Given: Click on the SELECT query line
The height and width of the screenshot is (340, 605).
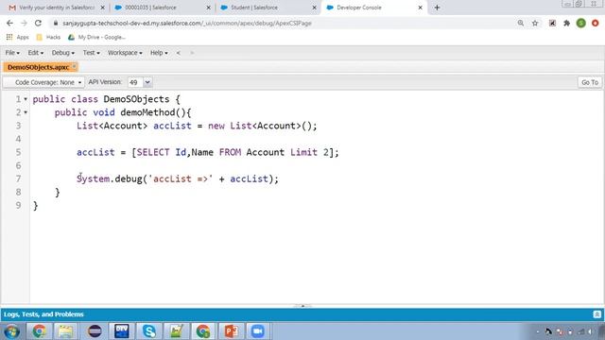Looking at the screenshot, I should tap(208, 152).
